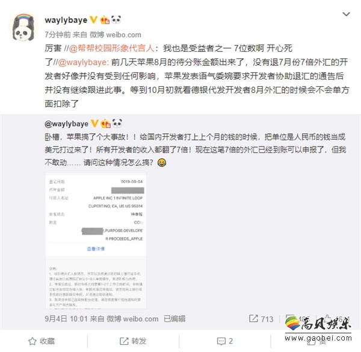Click the orange verified V badge
The image size is (361, 352).
[93, 20]
